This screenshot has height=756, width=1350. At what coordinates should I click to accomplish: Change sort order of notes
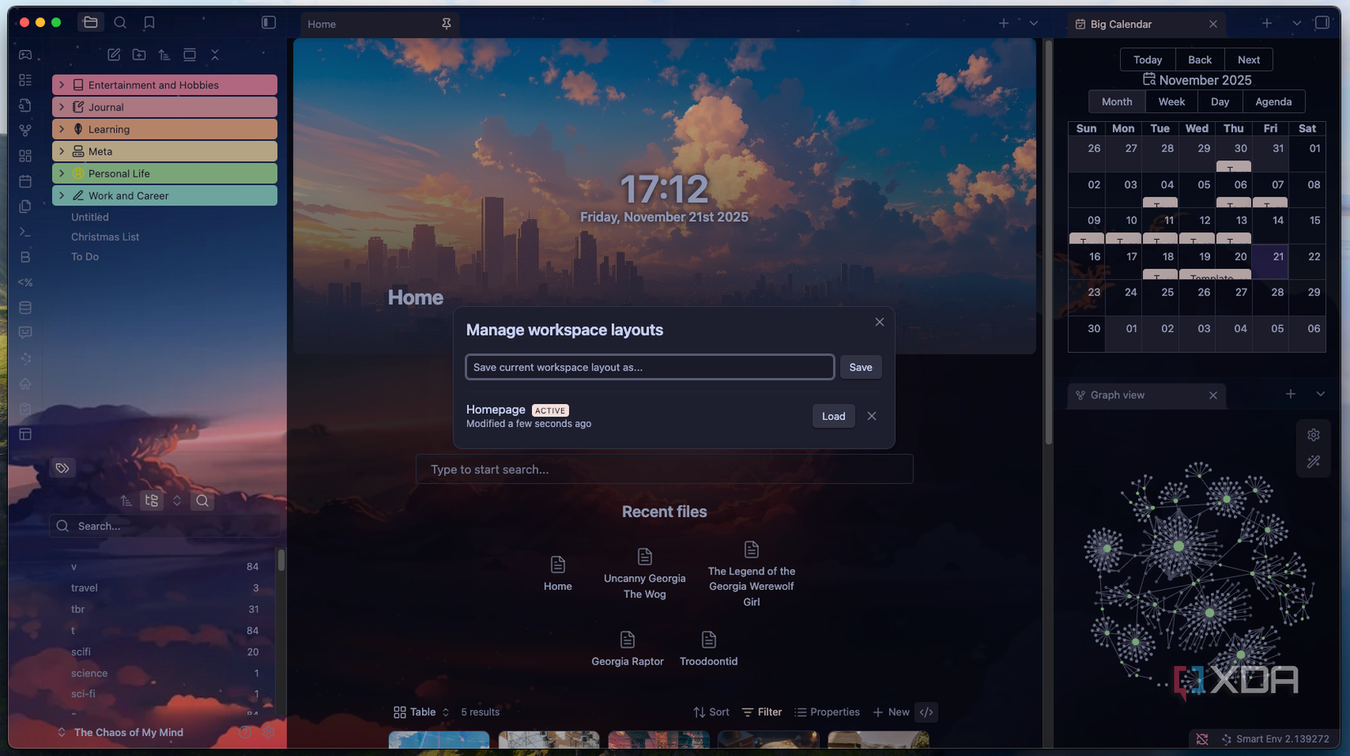coord(164,54)
